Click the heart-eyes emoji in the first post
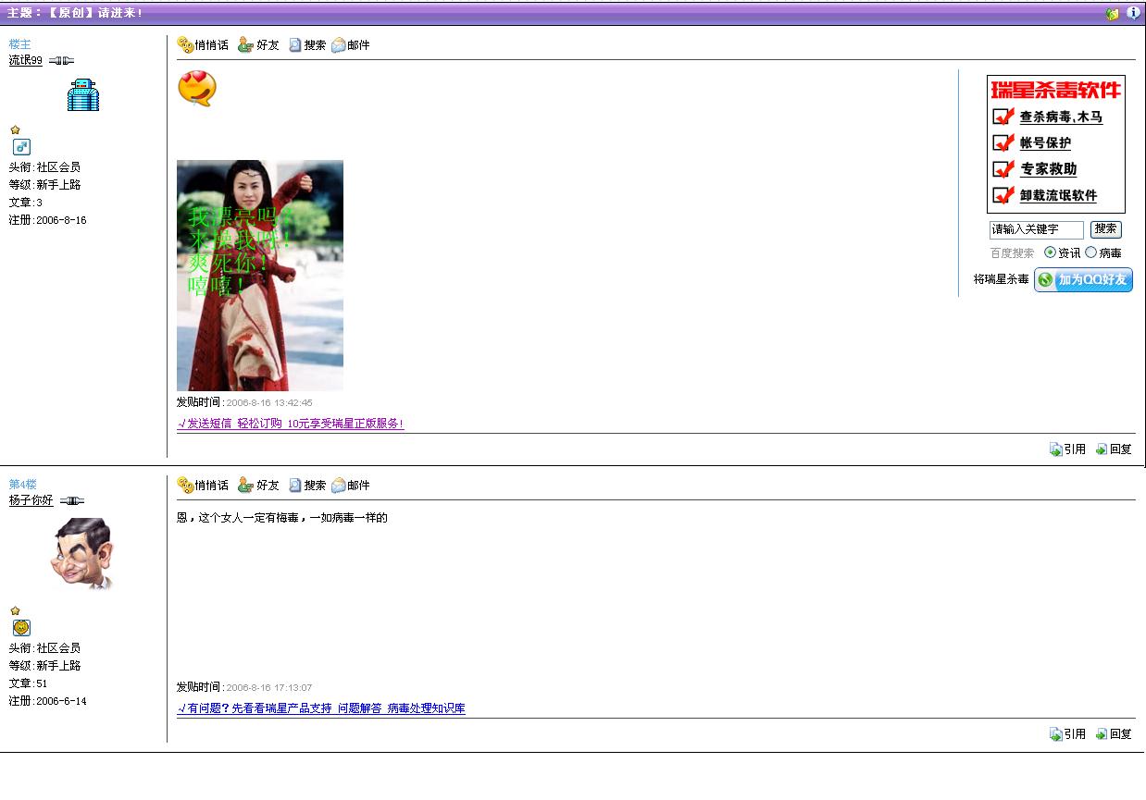The image size is (1146, 800). [x=196, y=89]
